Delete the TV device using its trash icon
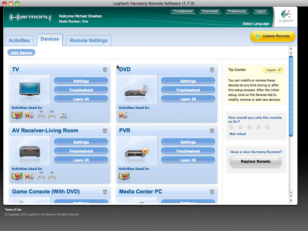 [x=105, y=69]
